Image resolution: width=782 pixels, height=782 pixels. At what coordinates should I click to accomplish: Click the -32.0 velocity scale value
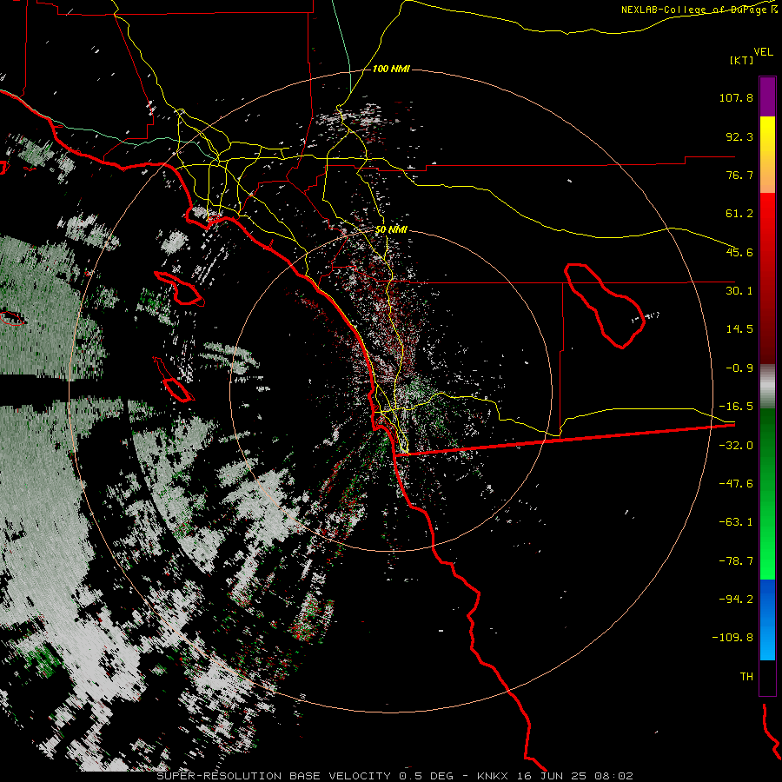736,446
